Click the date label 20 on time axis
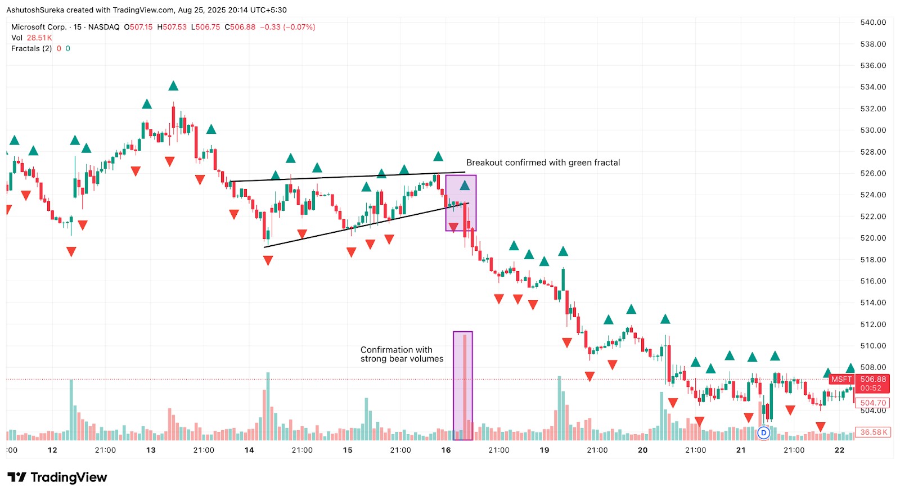The height and width of the screenshot is (496, 900). [x=643, y=450]
